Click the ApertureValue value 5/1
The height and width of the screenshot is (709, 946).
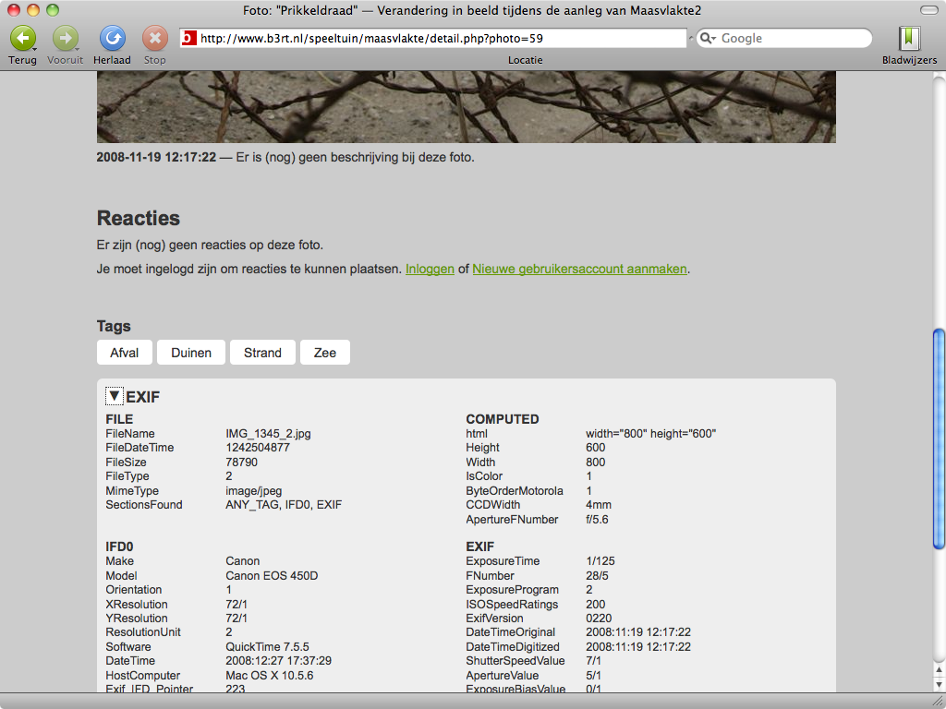[593, 675]
